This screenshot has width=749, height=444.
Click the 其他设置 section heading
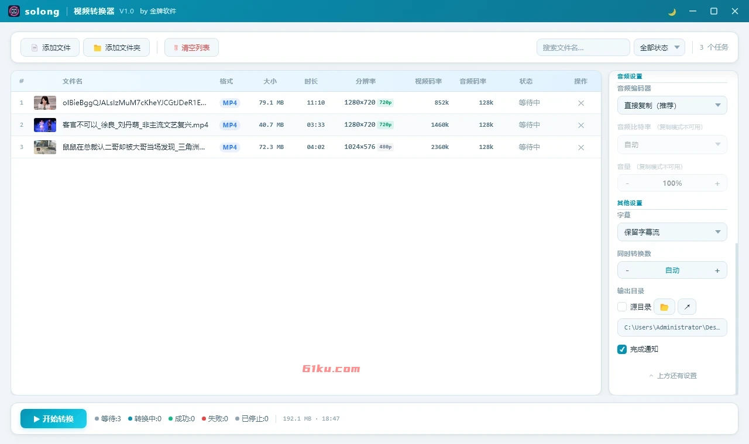[630, 203]
